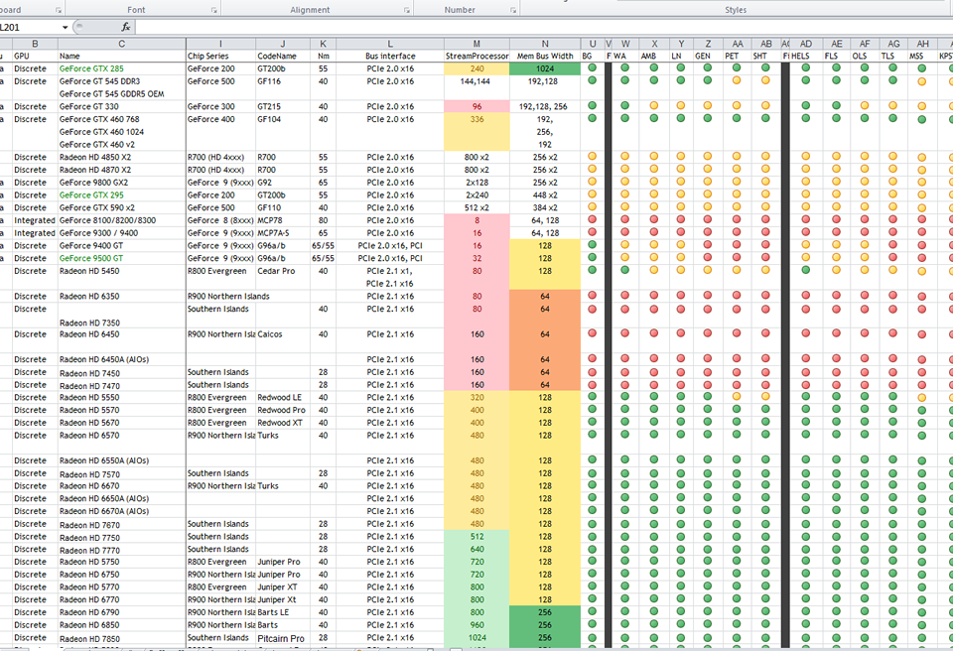
Task: Select 960 StreamProcessor cell for Radeon HD 6850
Action: point(476,625)
